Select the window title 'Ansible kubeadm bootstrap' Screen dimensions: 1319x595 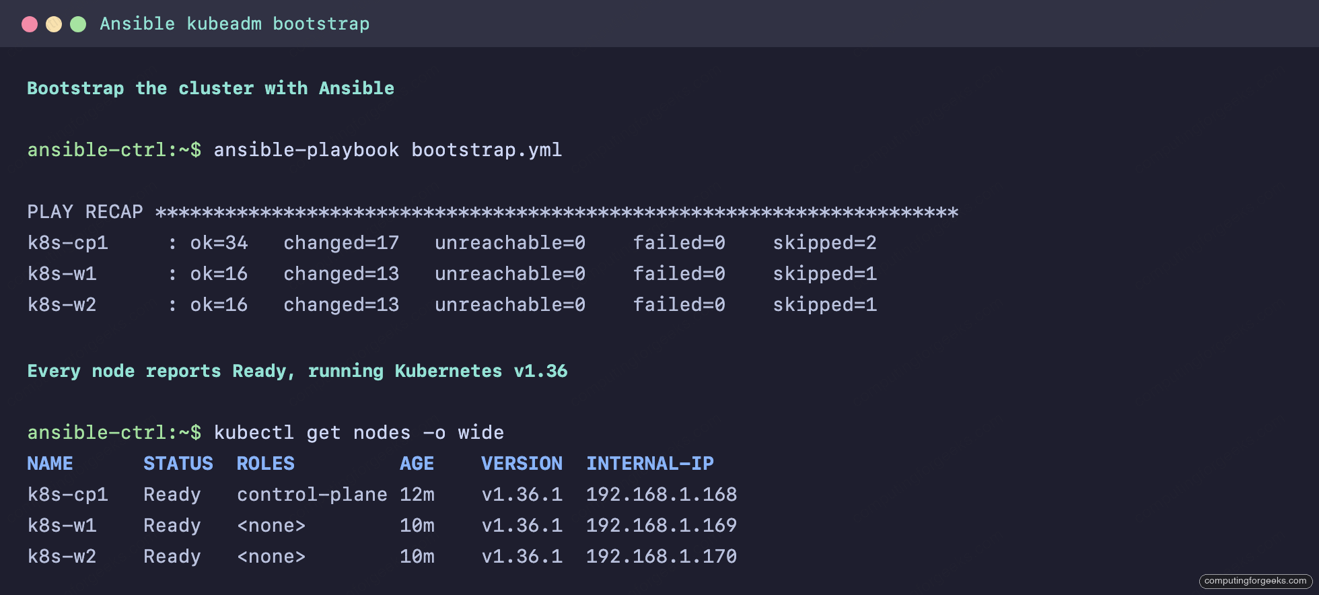(x=235, y=24)
